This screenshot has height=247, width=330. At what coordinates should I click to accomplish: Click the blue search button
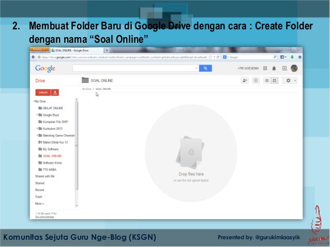[x=205, y=68]
